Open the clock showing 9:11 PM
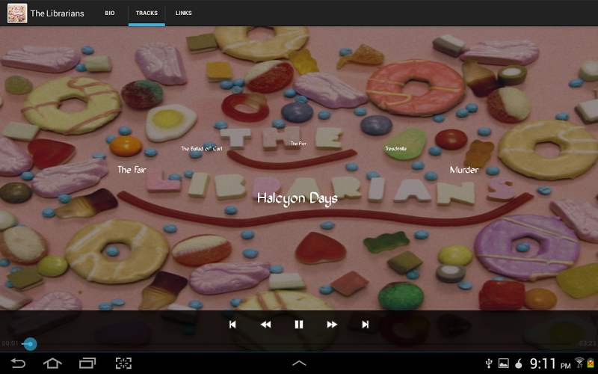 coord(550,364)
